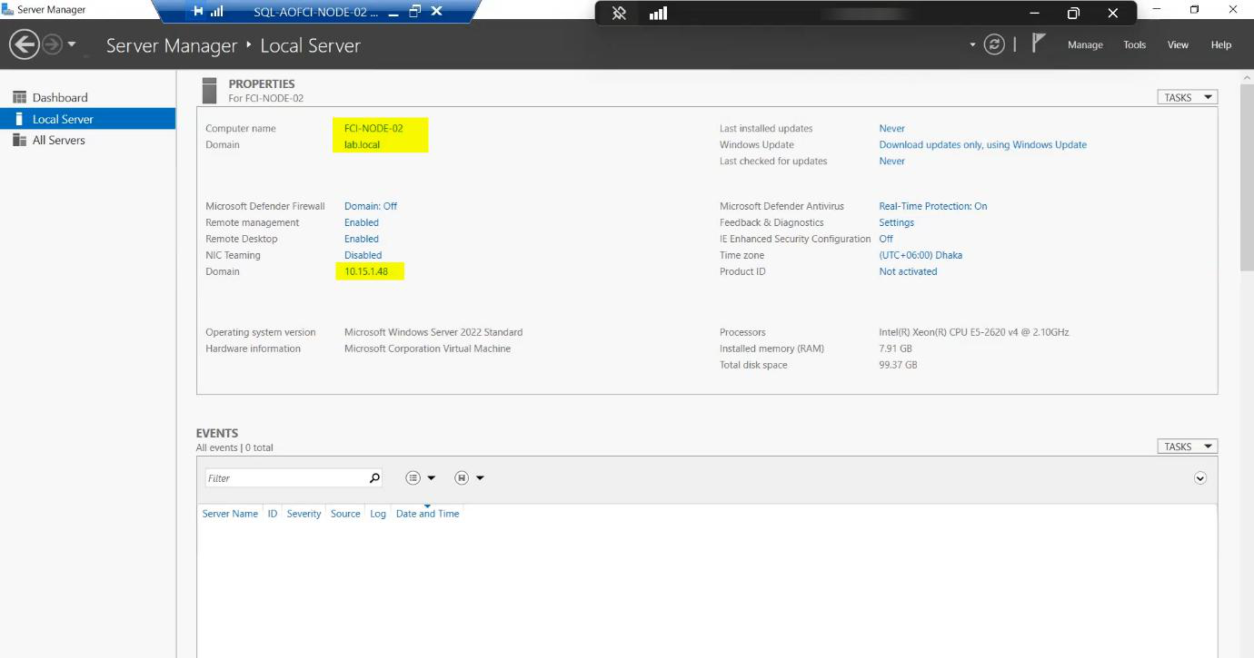This screenshot has height=658, width=1254.
Task: Click the 7.91 GB installed memory value
Action: tap(895, 349)
